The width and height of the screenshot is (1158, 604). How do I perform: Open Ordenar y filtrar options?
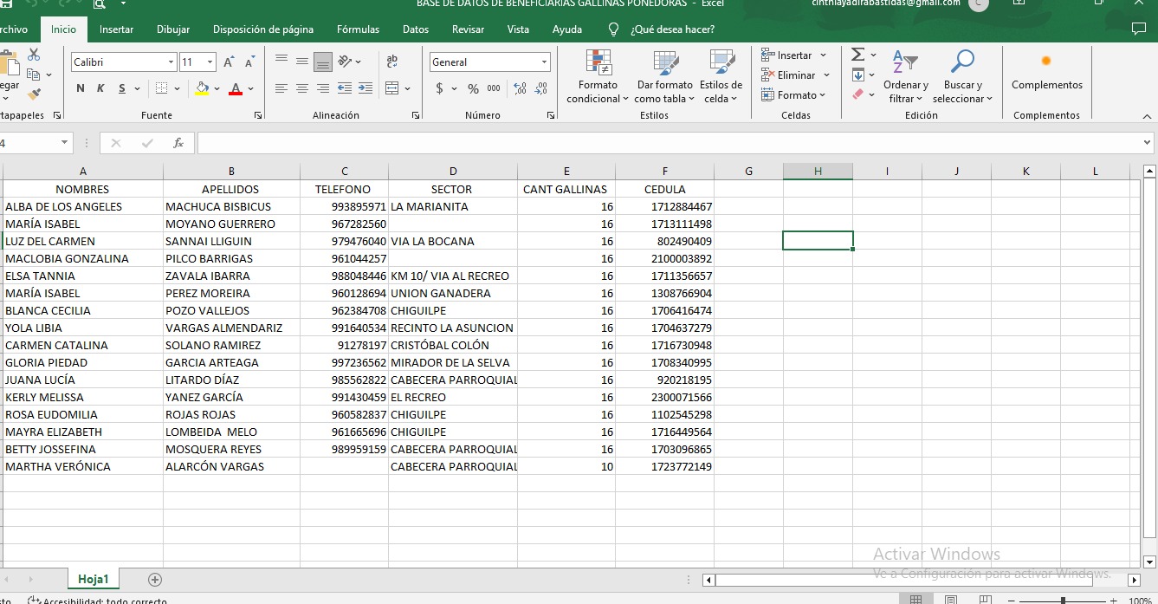click(x=905, y=77)
